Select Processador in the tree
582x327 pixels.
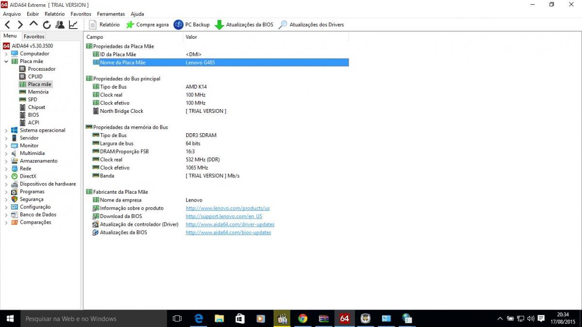(42, 69)
